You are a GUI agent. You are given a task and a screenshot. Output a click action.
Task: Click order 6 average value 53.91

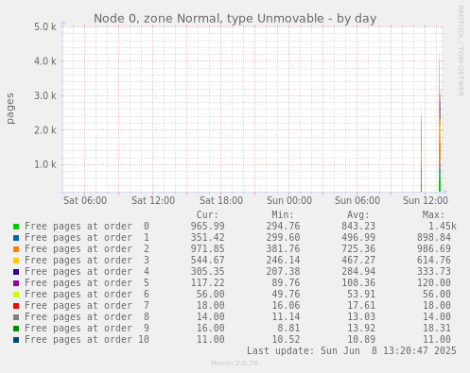click(361, 295)
